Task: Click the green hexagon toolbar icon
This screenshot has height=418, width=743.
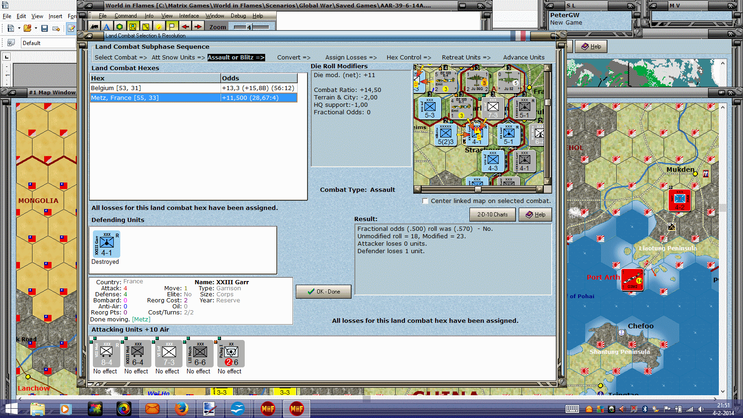Action: (119, 26)
